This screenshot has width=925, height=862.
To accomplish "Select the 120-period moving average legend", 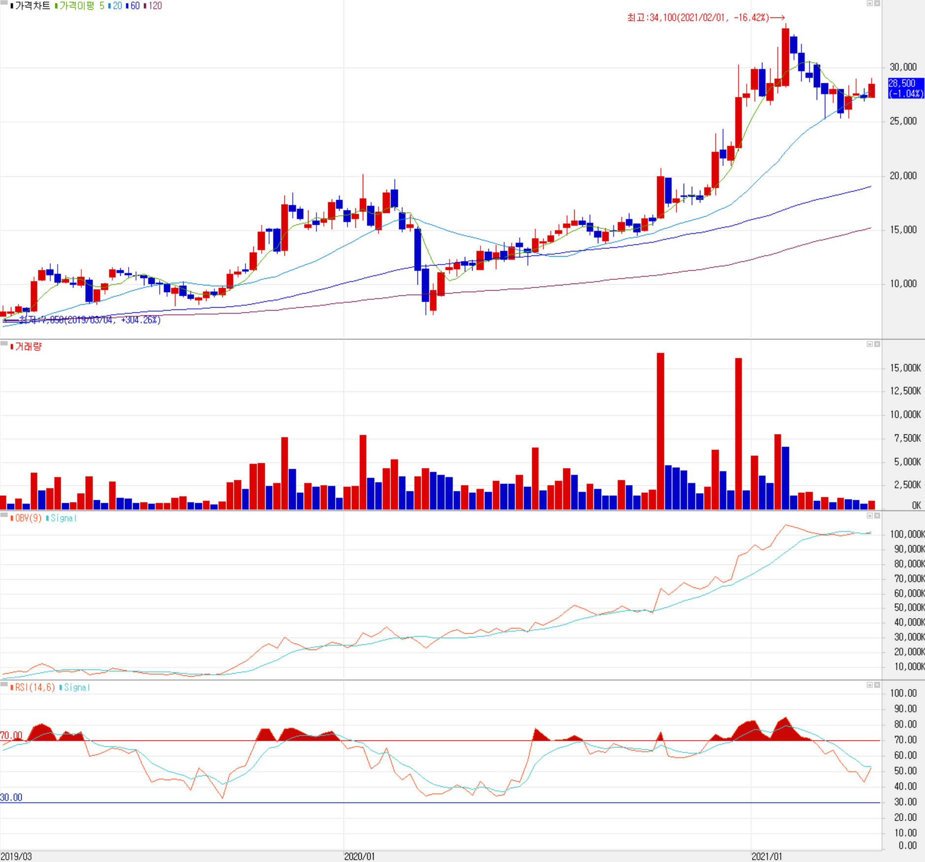I will tap(155, 6).
